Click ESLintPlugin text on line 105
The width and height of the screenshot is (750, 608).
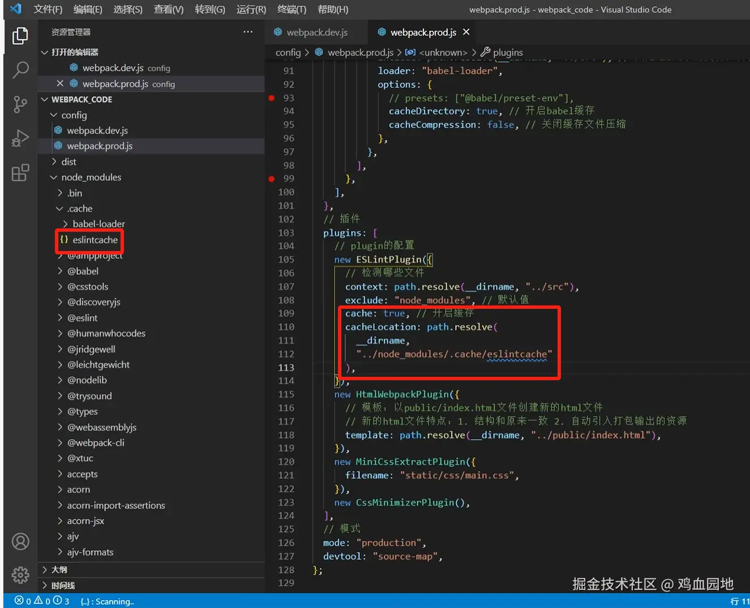pyautogui.click(x=389, y=260)
